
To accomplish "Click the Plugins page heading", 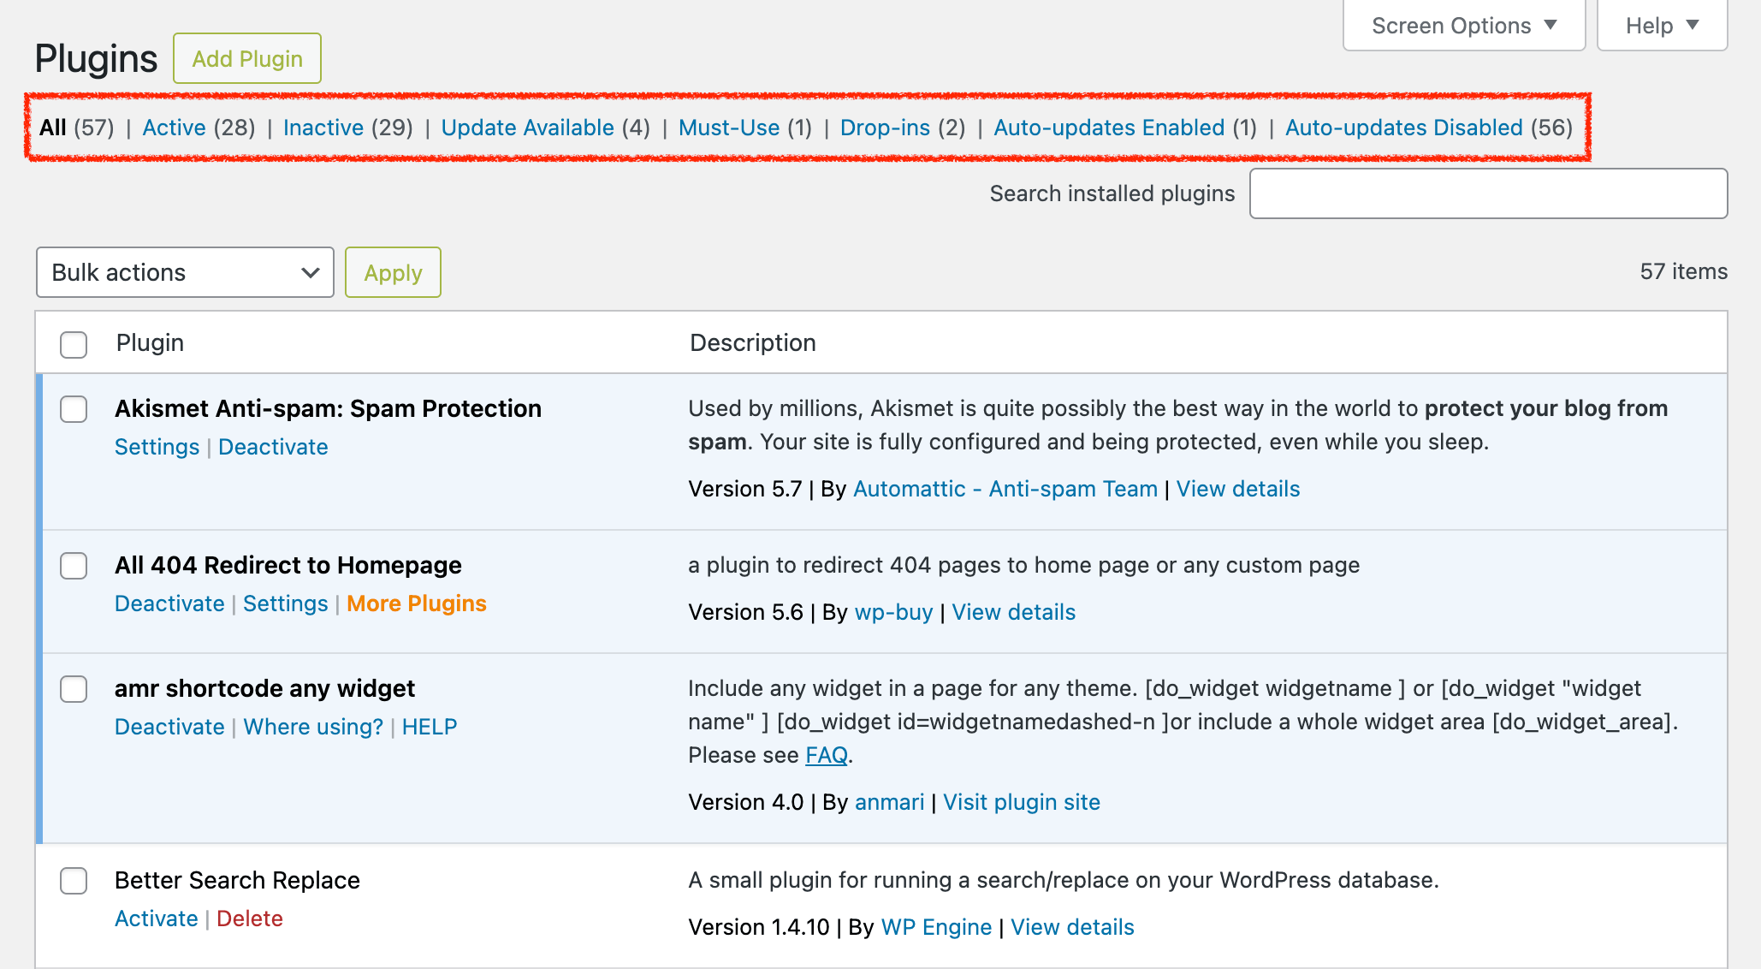I will [x=96, y=58].
